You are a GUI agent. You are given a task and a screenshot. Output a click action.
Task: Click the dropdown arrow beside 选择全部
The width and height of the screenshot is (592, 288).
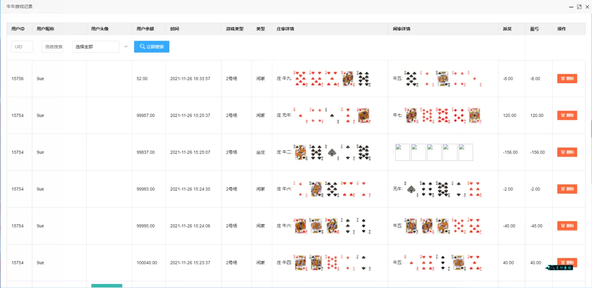(x=126, y=46)
